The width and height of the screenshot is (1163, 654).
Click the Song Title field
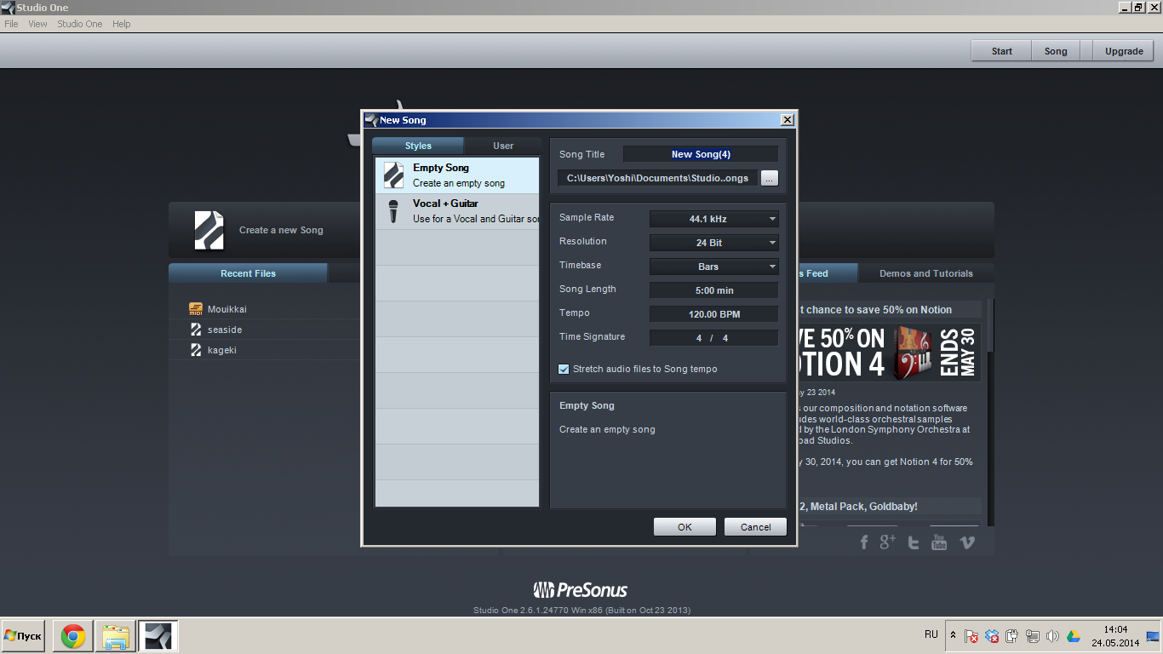[x=701, y=154]
